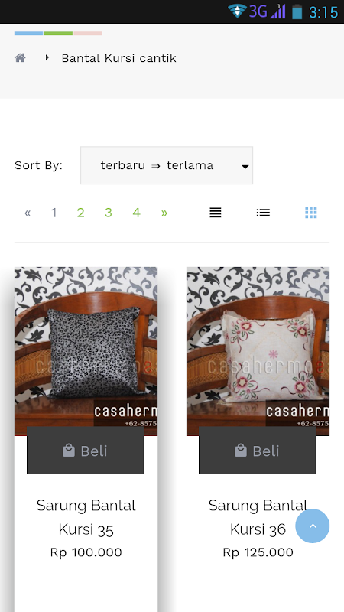Open the Sort By dropdown
The height and width of the screenshot is (612, 344).
click(167, 165)
